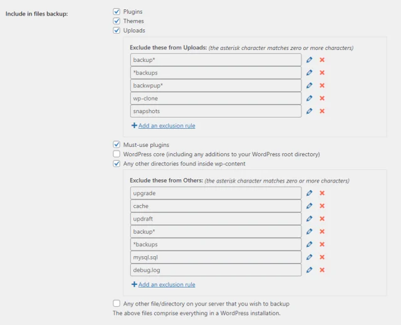Screen dimensions: 401x325
Task: Delete the wp-clone exclusion rule
Action: coord(322,98)
